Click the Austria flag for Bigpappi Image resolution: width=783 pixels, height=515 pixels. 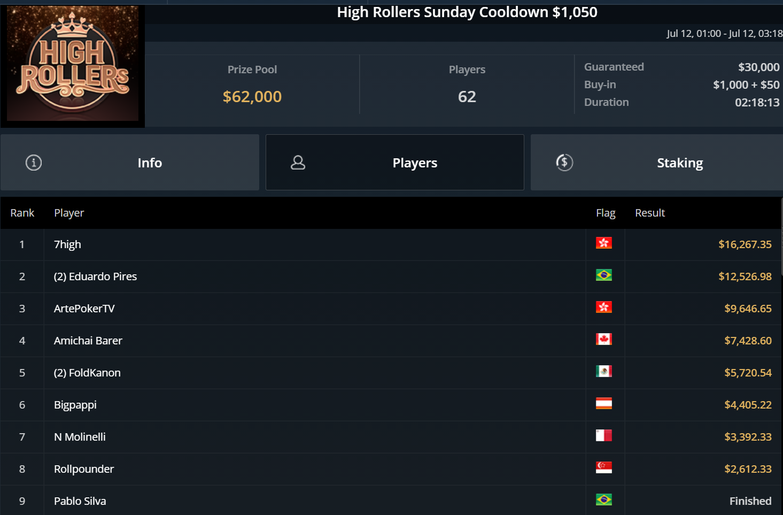603,404
